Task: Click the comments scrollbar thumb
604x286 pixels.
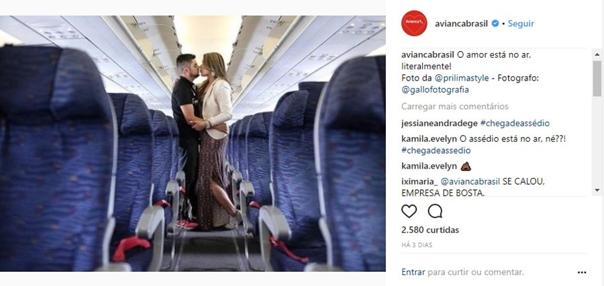Action: [x=597, y=79]
